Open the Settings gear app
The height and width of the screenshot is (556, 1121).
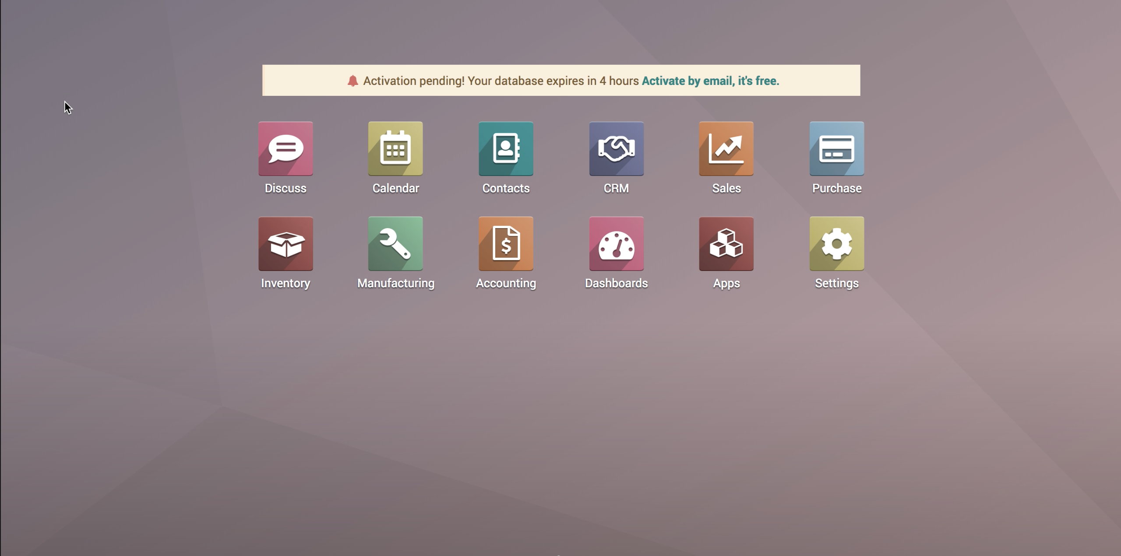[x=836, y=244]
